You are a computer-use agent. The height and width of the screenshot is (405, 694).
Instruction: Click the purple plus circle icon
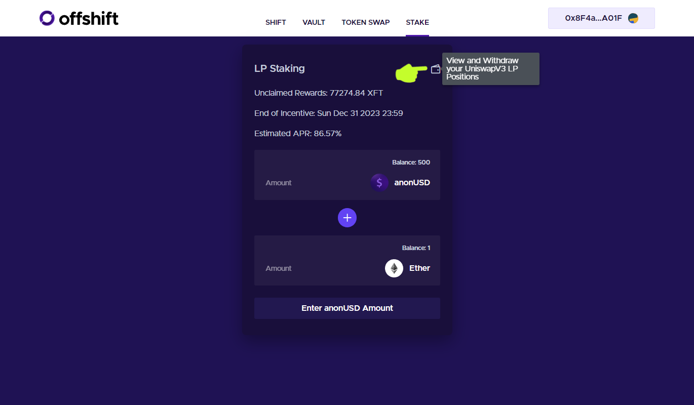click(x=347, y=218)
